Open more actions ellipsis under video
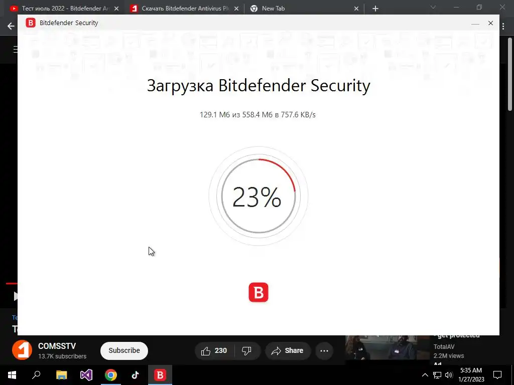514x385 pixels. (x=324, y=350)
